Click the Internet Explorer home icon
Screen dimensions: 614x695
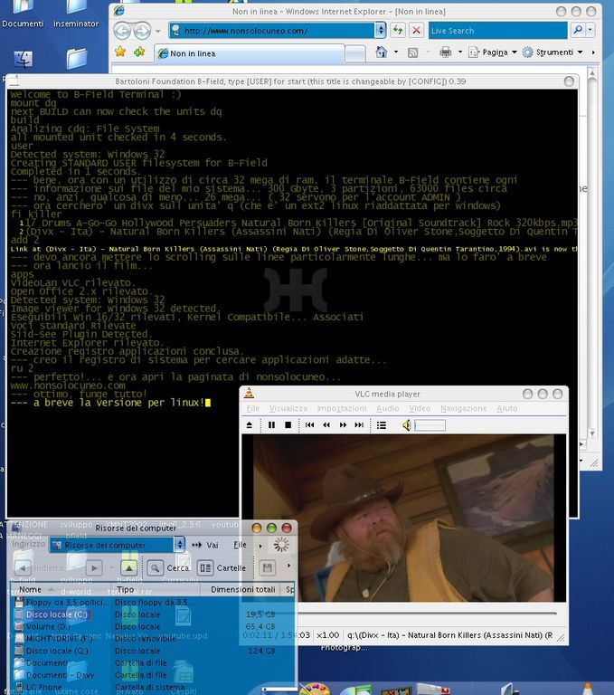point(382,52)
